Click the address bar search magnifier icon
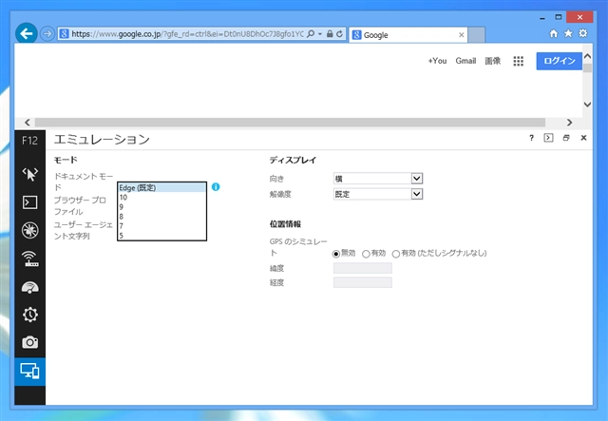Viewport: 608px width, 421px height. pos(311,34)
